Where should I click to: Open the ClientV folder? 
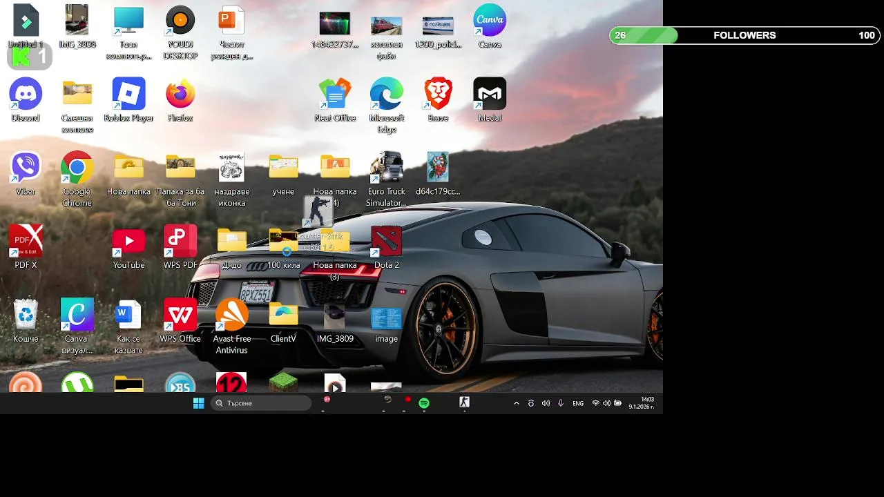[x=283, y=315]
